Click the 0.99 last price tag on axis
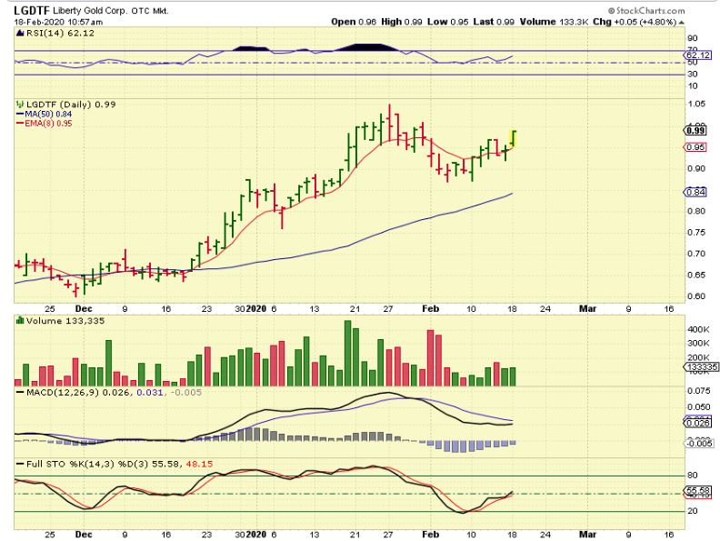Image resolution: width=720 pixels, height=541 pixels. coord(695,130)
